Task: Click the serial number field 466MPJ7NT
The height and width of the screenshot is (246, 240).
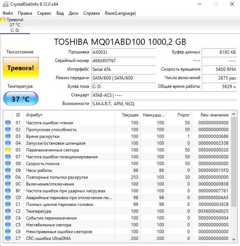Action: click(x=123, y=61)
